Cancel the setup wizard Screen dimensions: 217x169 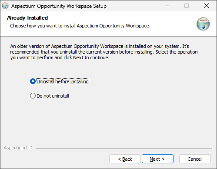195,159
